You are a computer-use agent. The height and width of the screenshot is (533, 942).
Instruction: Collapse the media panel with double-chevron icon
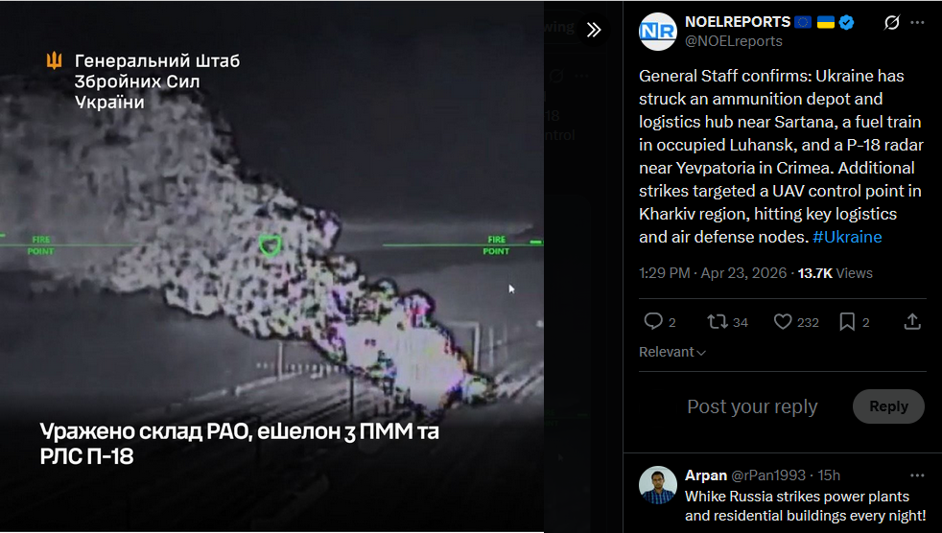594,30
